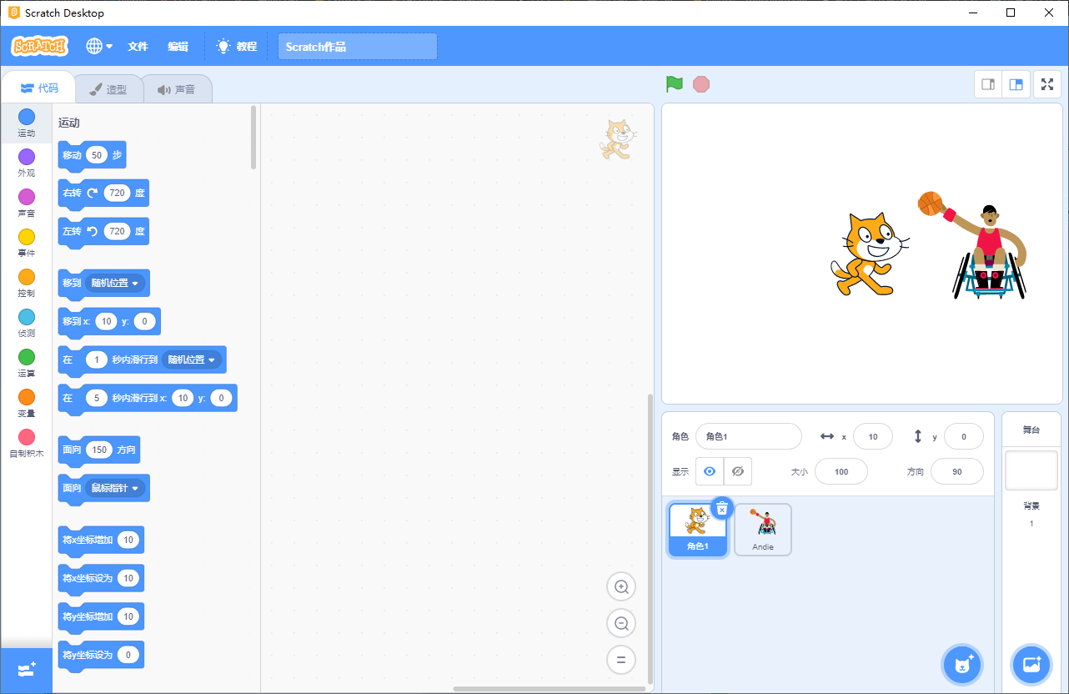Click the 150 value in 面向 方向 block
Screen dimensions: 1069x694
(x=99, y=450)
